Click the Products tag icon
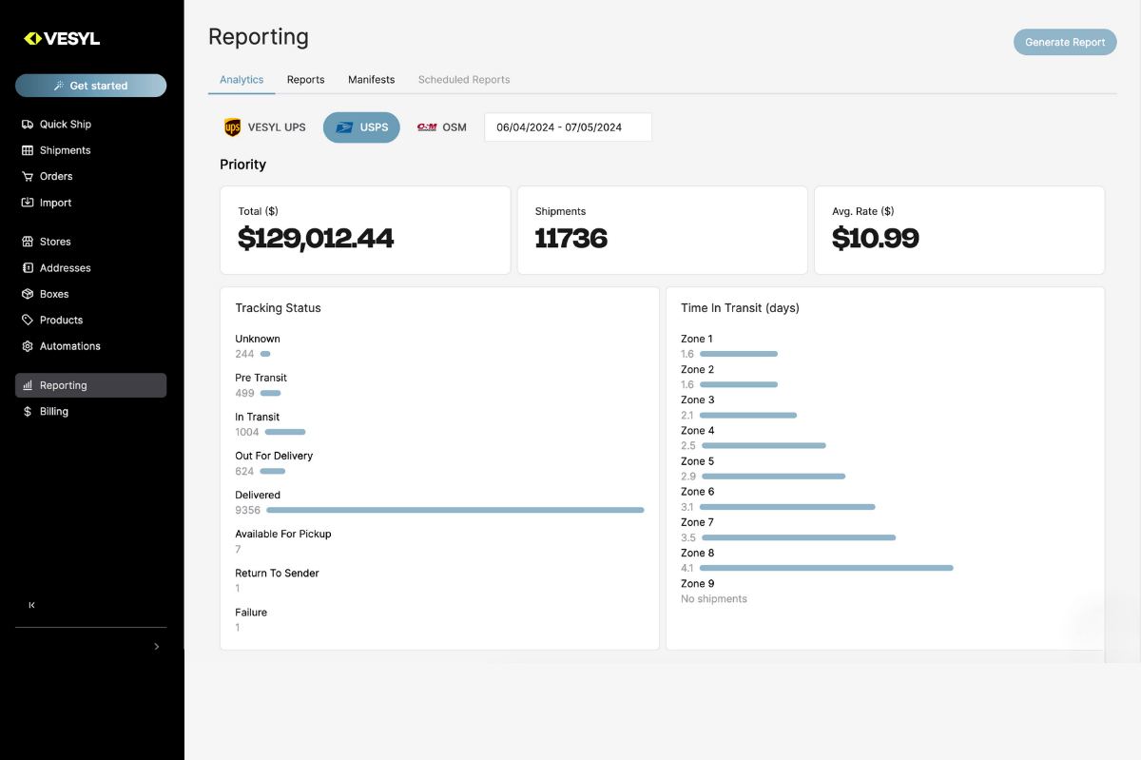Viewport: 1141px width, 760px height. coord(28,321)
